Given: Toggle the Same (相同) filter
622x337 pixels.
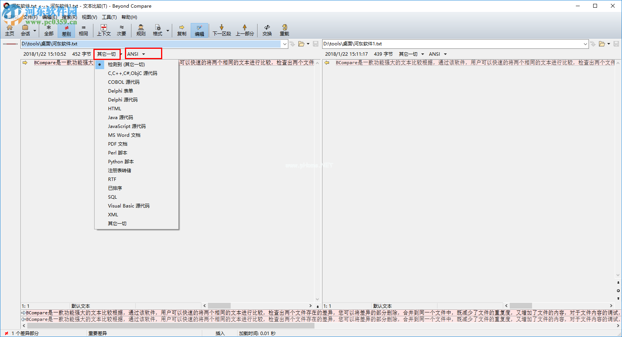Looking at the screenshot, I should click(x=83, y=30).
